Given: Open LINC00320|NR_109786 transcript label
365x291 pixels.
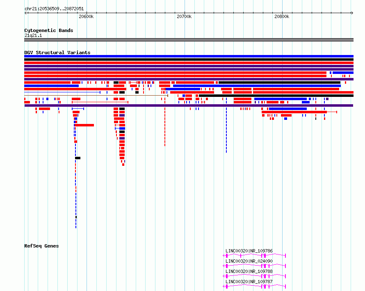Looking at the screenshot, I should (x=249, y=251).
